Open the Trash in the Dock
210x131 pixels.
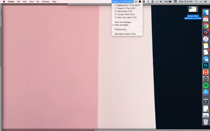coord(206,122)
